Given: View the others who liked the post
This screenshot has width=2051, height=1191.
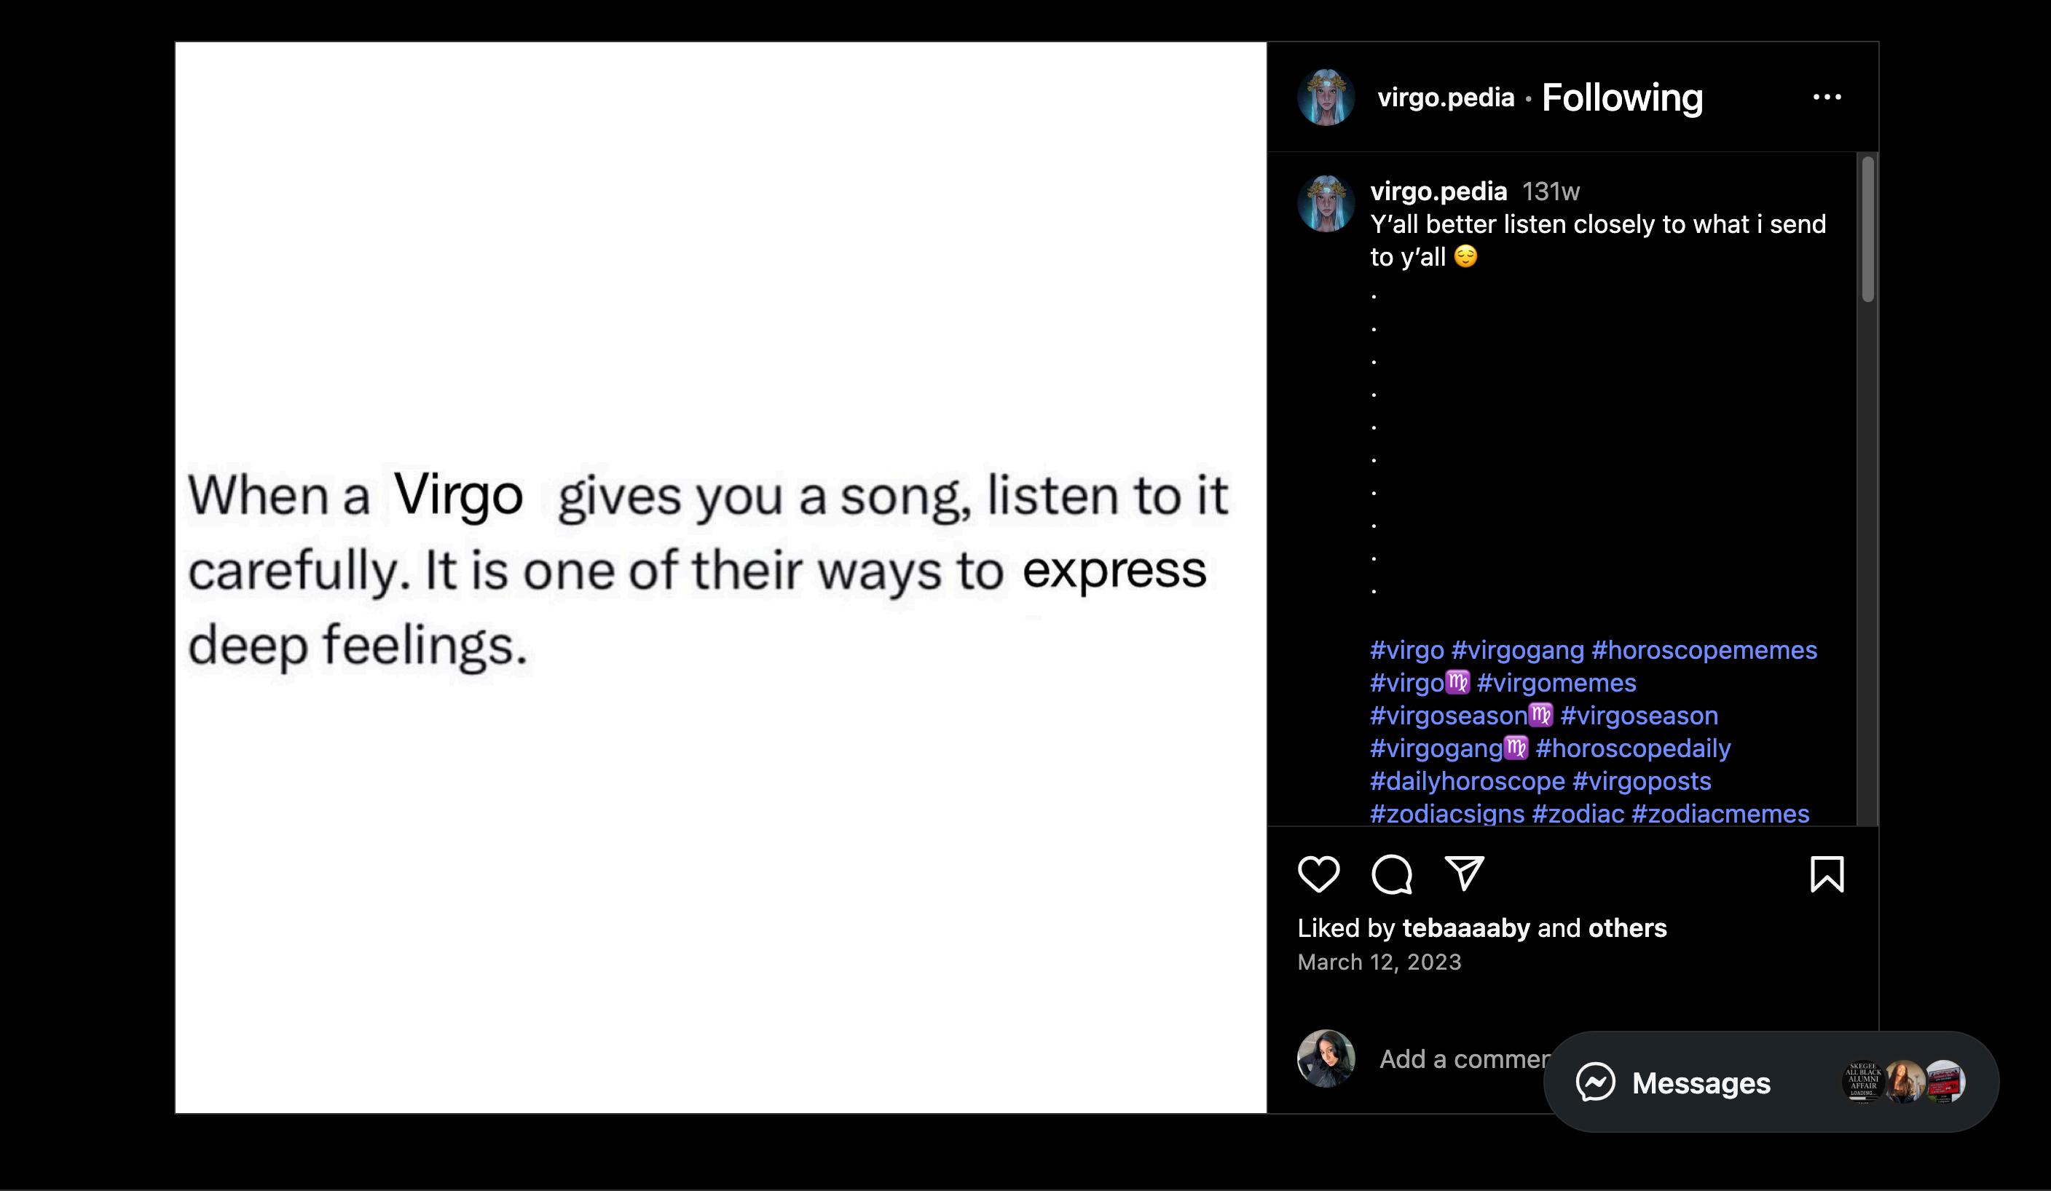Looking at the screenshot, I should tap(1627, 928).
